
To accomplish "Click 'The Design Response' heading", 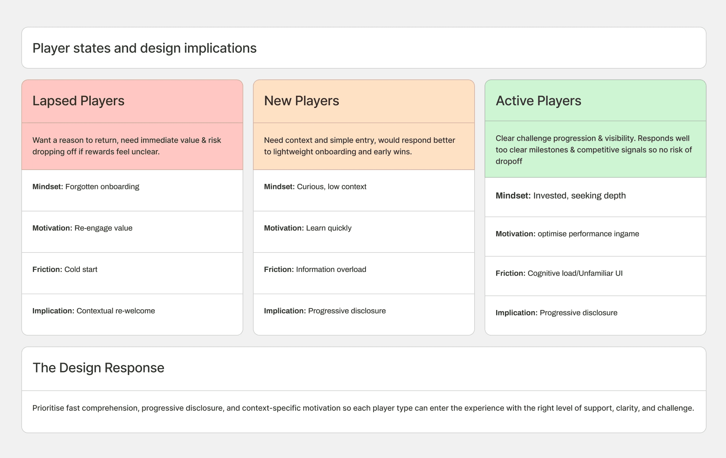I will (x=98, y=368).
